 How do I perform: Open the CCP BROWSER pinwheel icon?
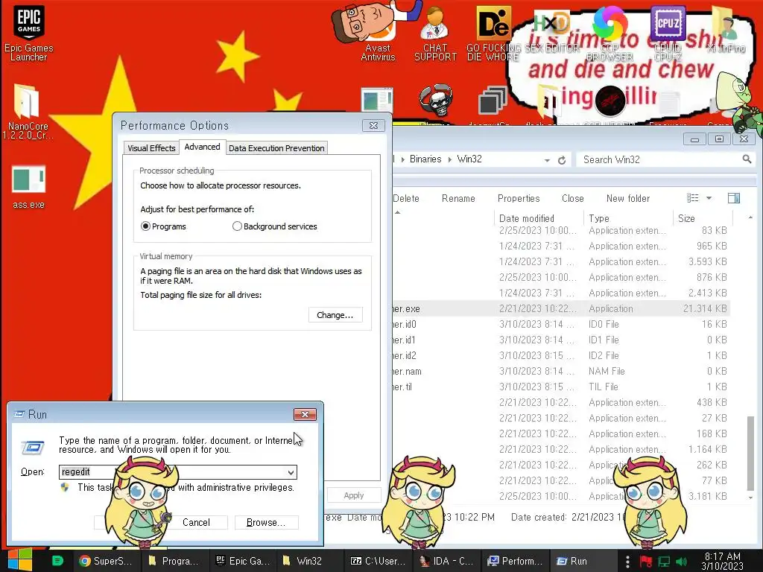tap(610, 33)
